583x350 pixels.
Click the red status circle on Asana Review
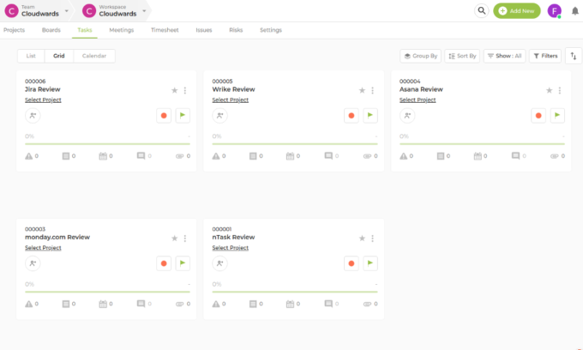[x=538, y=115]
